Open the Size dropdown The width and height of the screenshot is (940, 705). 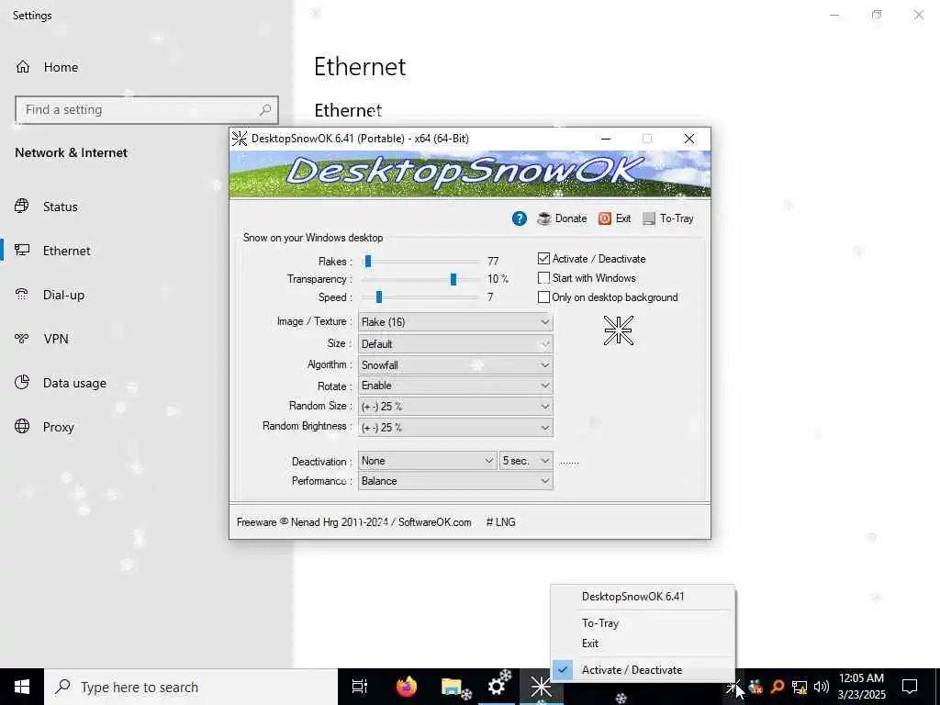[455, 344]
